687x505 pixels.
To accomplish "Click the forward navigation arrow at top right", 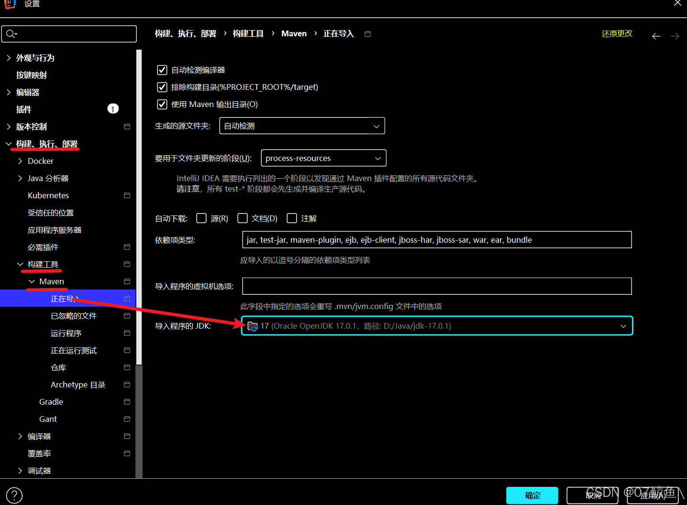I will point(675,35).
